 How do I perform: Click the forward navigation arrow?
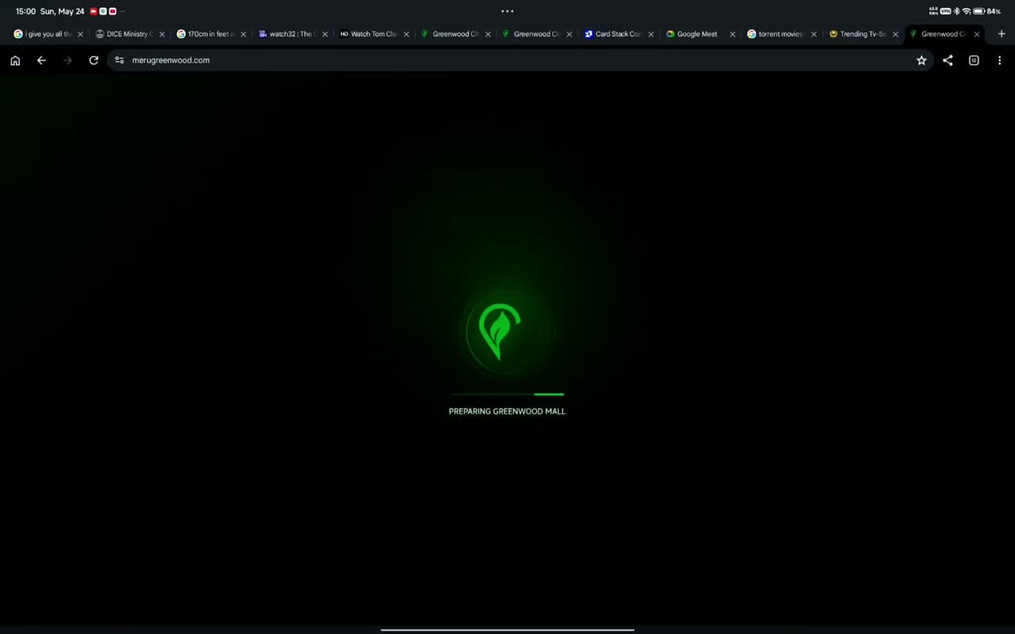pos(67,60)
